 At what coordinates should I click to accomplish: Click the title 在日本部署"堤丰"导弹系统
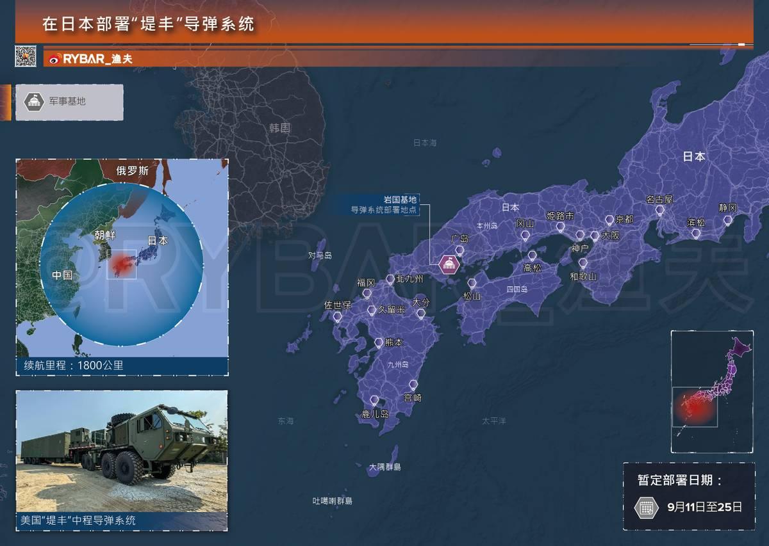(x=149, y=24)
